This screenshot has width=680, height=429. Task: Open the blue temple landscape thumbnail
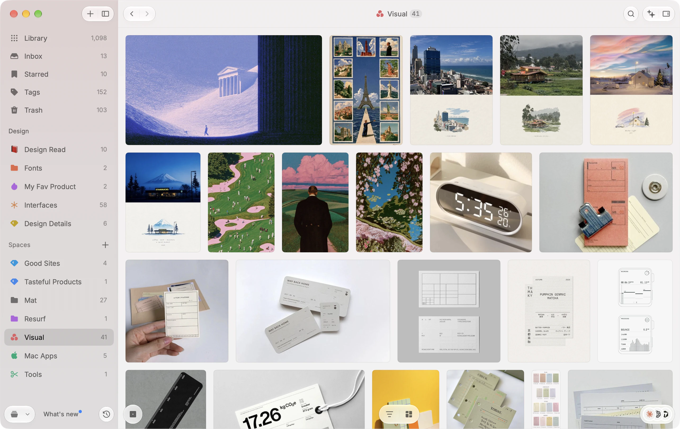click(x=224, y=90)
